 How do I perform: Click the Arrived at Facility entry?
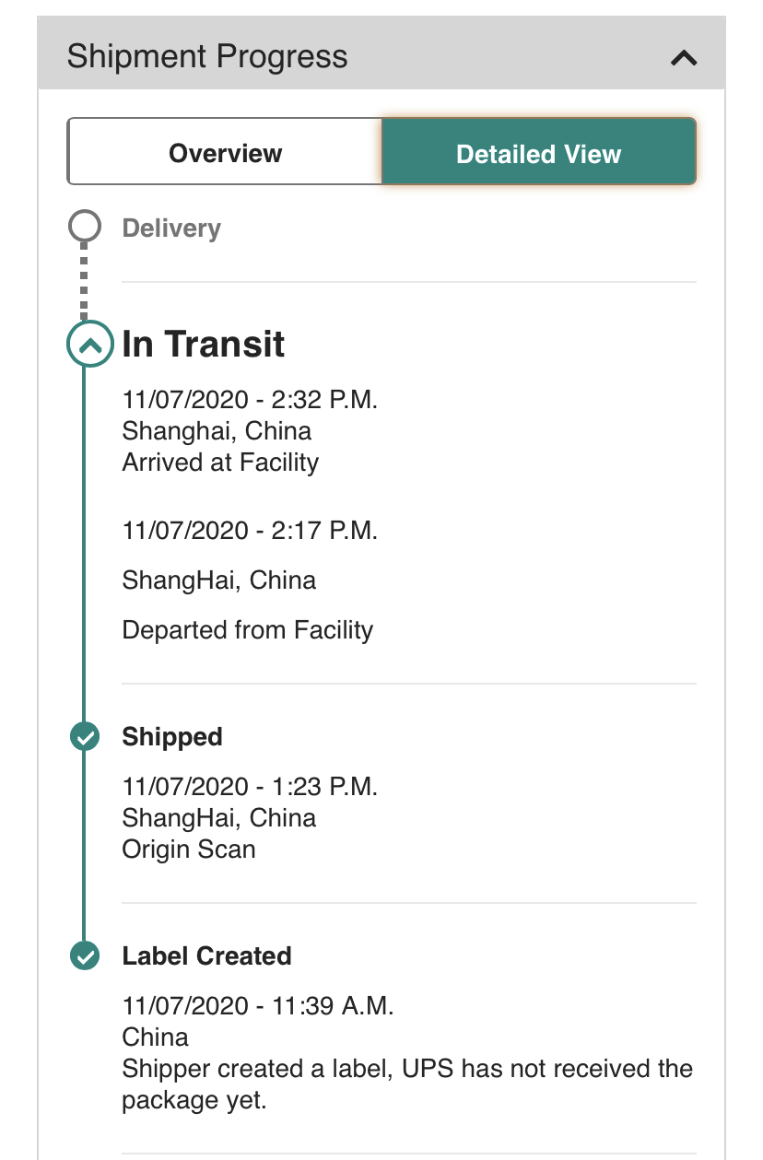click(x=220, y=463)
